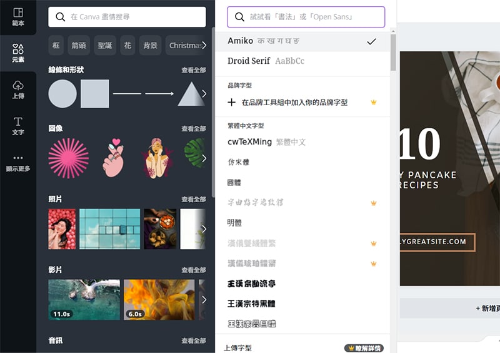This screenshot has height=353, width=500.
Task: Click the 瞭解詳情 button for font upload
Action: click(x=364, y=348)
